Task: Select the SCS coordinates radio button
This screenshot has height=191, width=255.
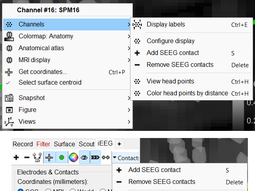Action: pos(21,190)
